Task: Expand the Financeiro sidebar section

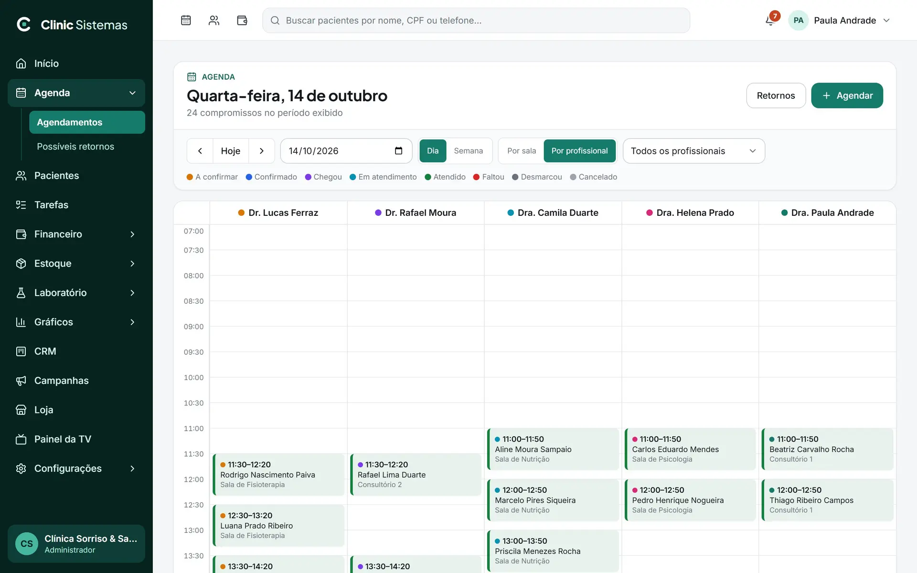Action: pos(132,234)
